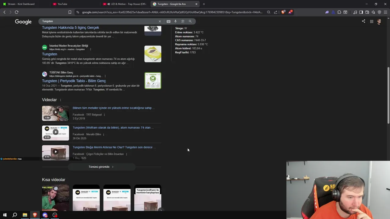This screenshot has height=219, width=390.
Task: Open Brave browser taskbar icon
Action: (x=35, y=215)
